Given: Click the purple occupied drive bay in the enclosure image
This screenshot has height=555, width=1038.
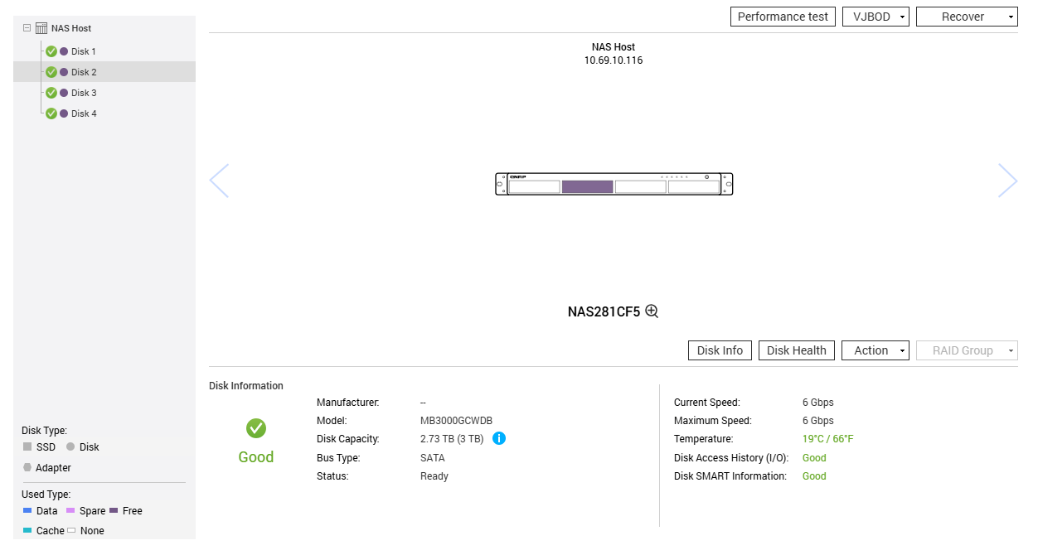Looking at the screenshot, I should [x=588, y=186].
